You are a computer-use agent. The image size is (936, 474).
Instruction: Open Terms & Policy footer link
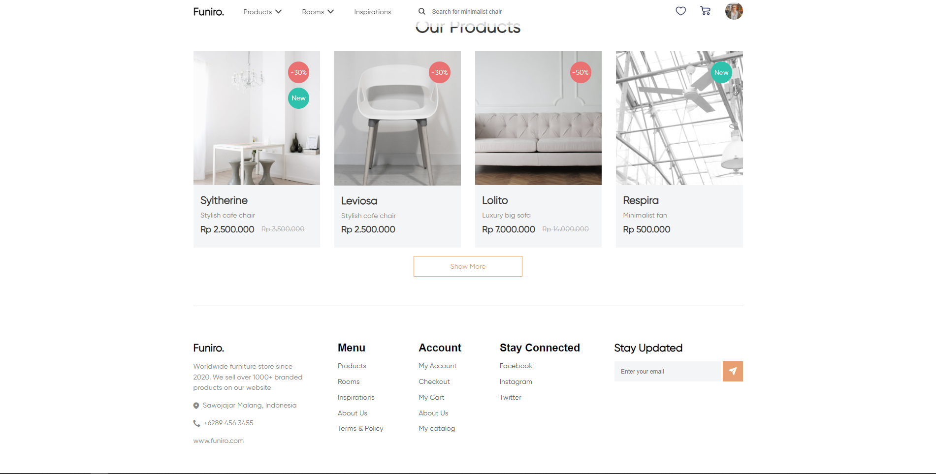360,428
